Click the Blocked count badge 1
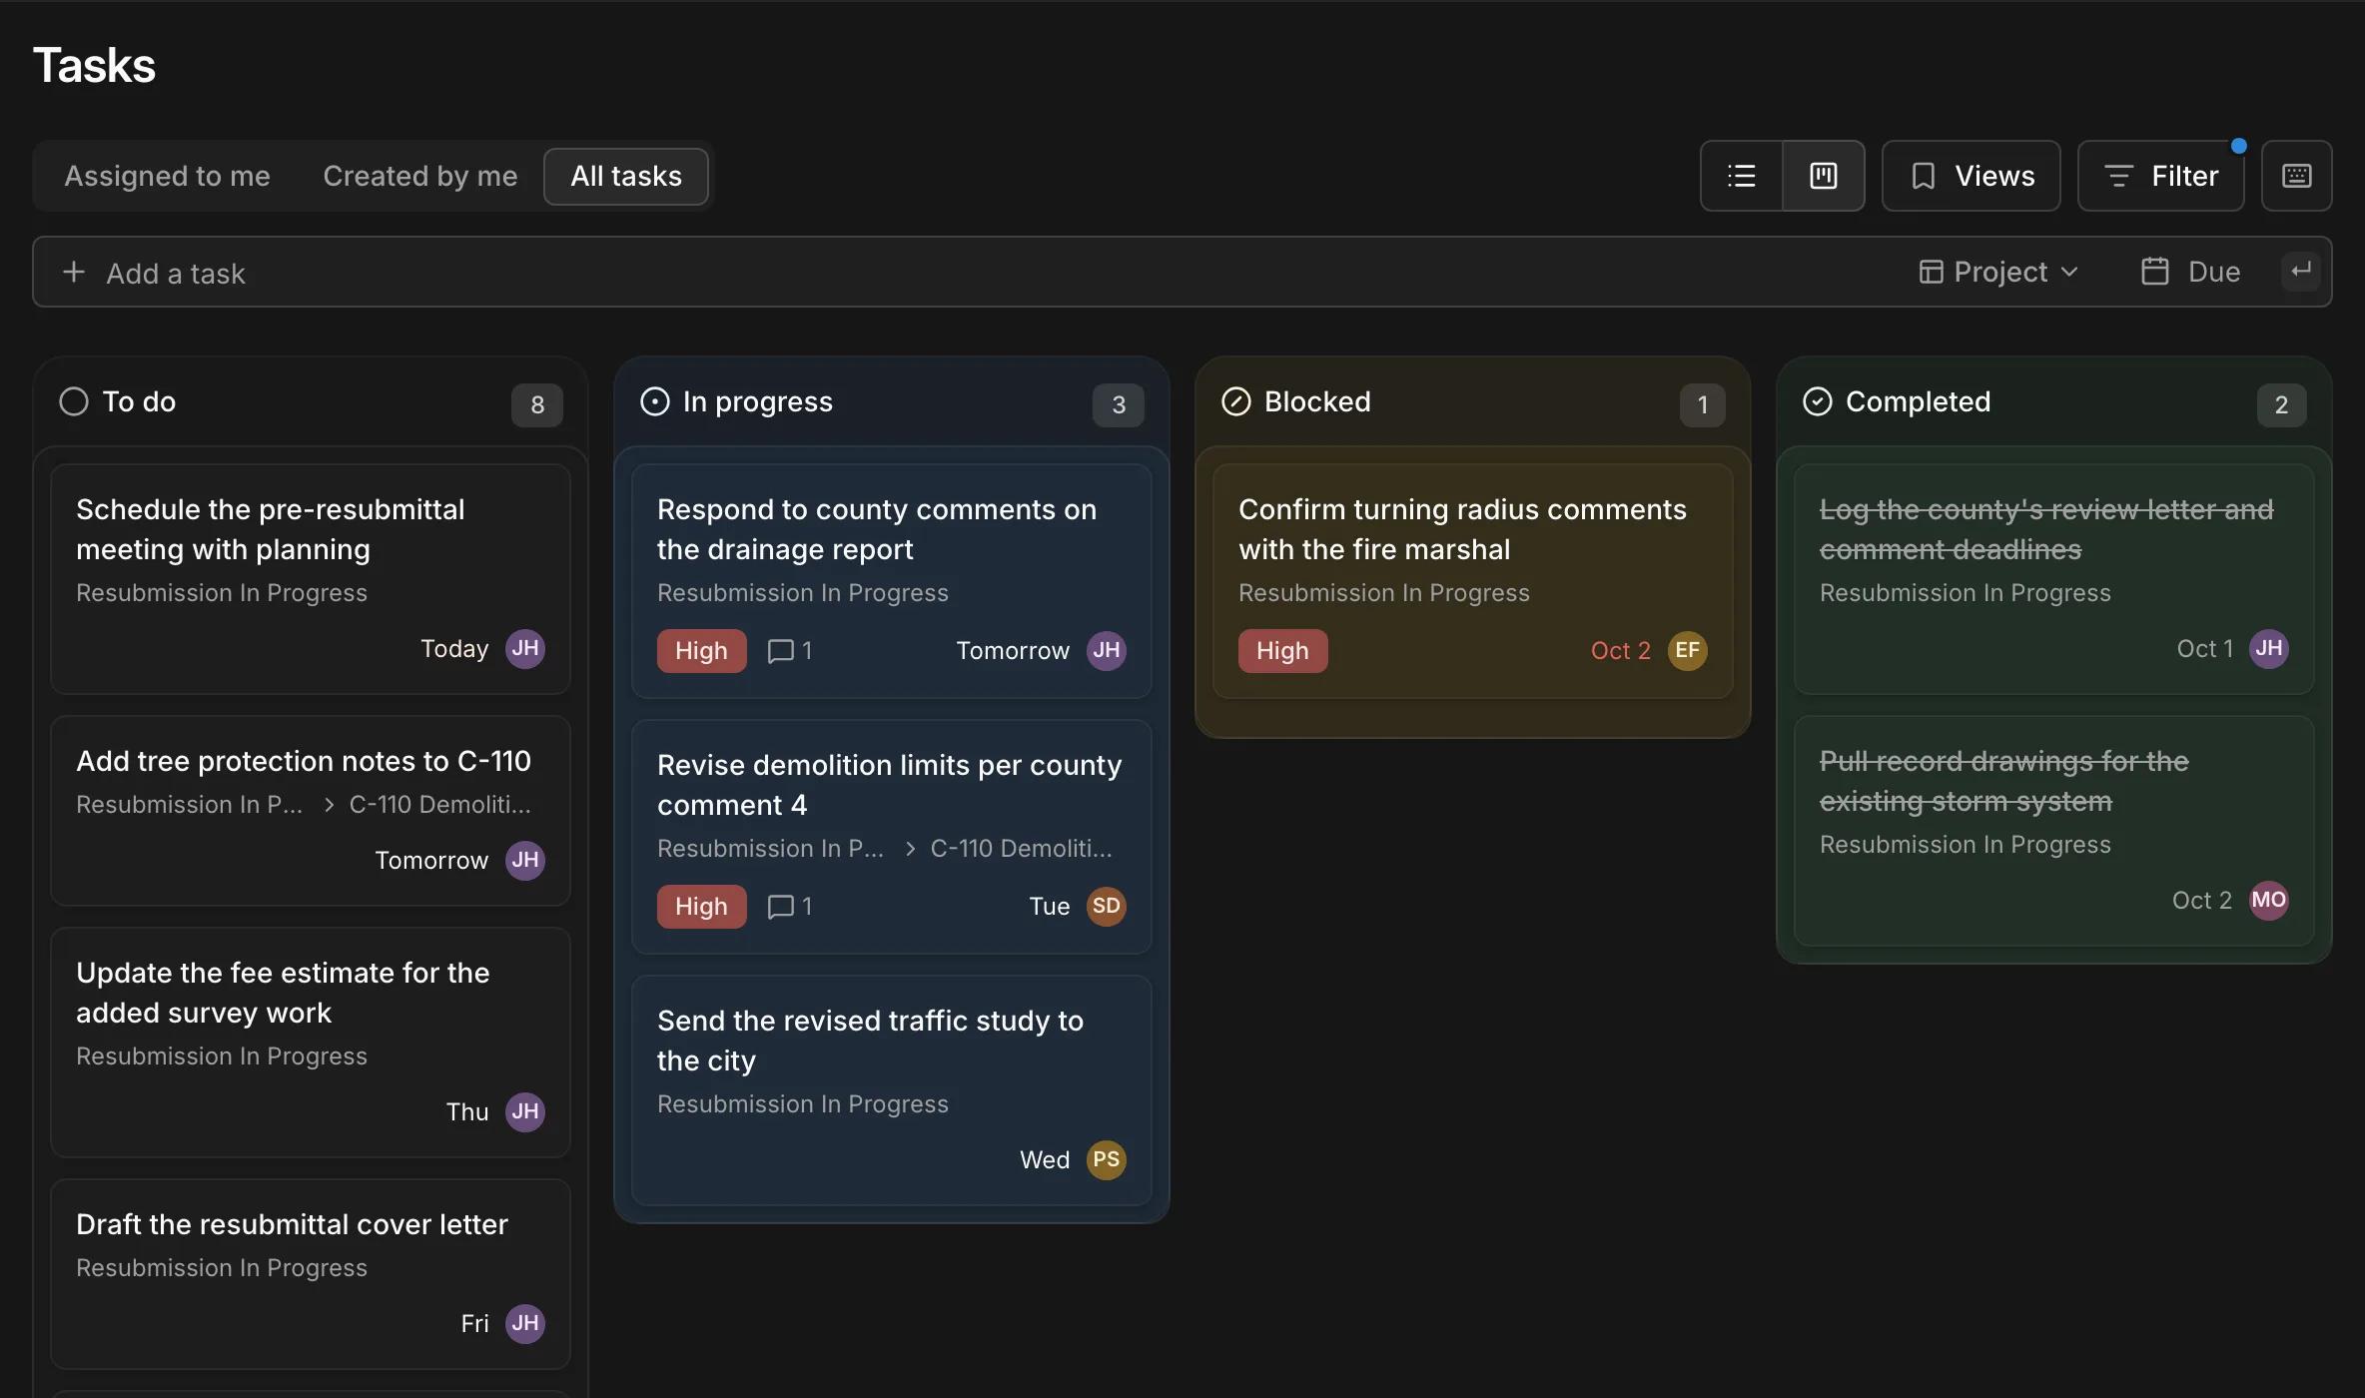The width and height of the screenshot is (2365, 1398). (1703, 404)
